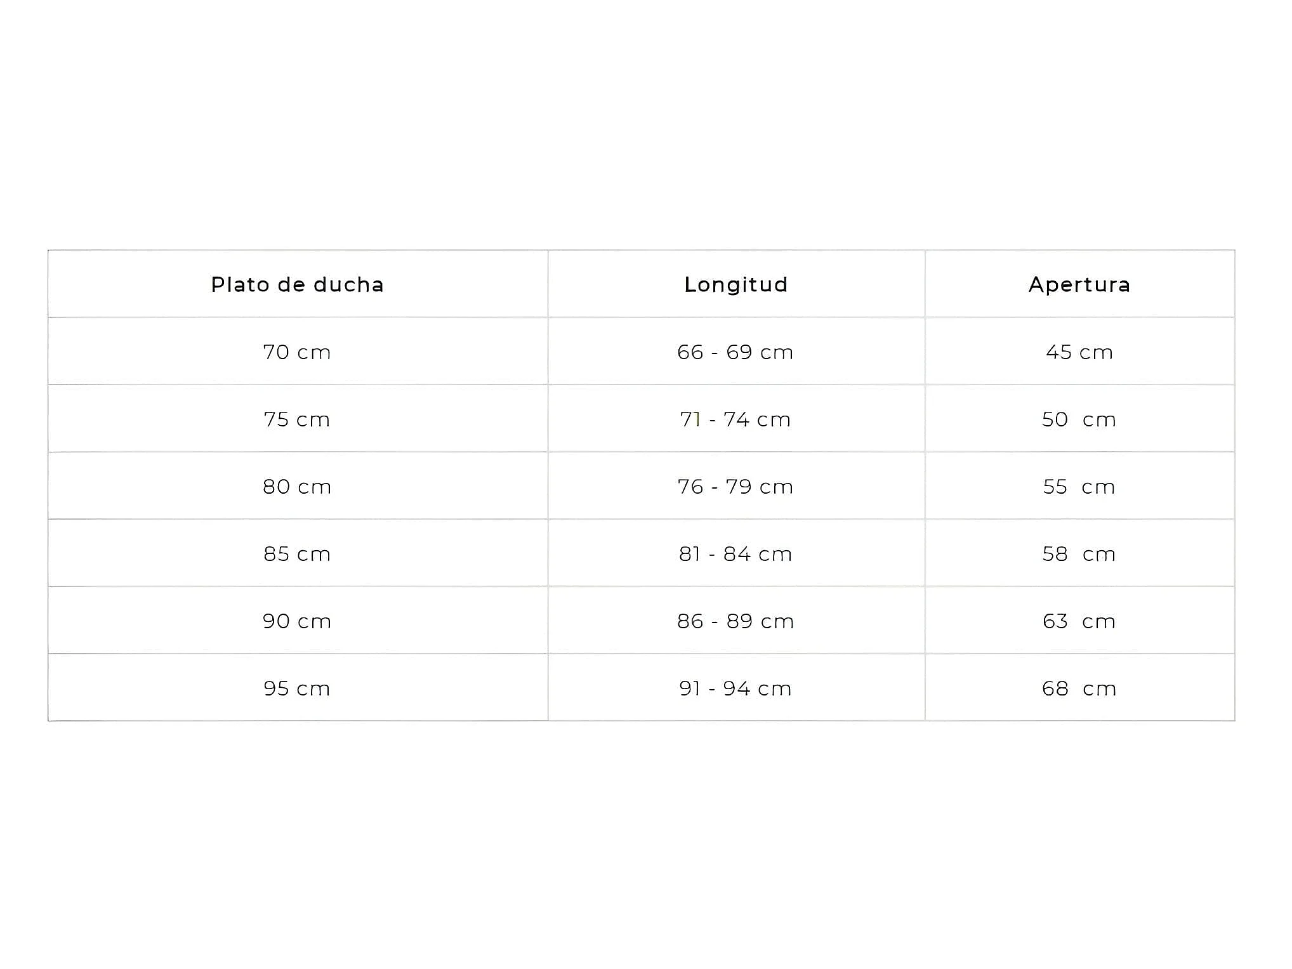The height and width of the screenshot is (969, 1292).
Task: Select the 80 cm shower tray cell
Action: [297, 487]
